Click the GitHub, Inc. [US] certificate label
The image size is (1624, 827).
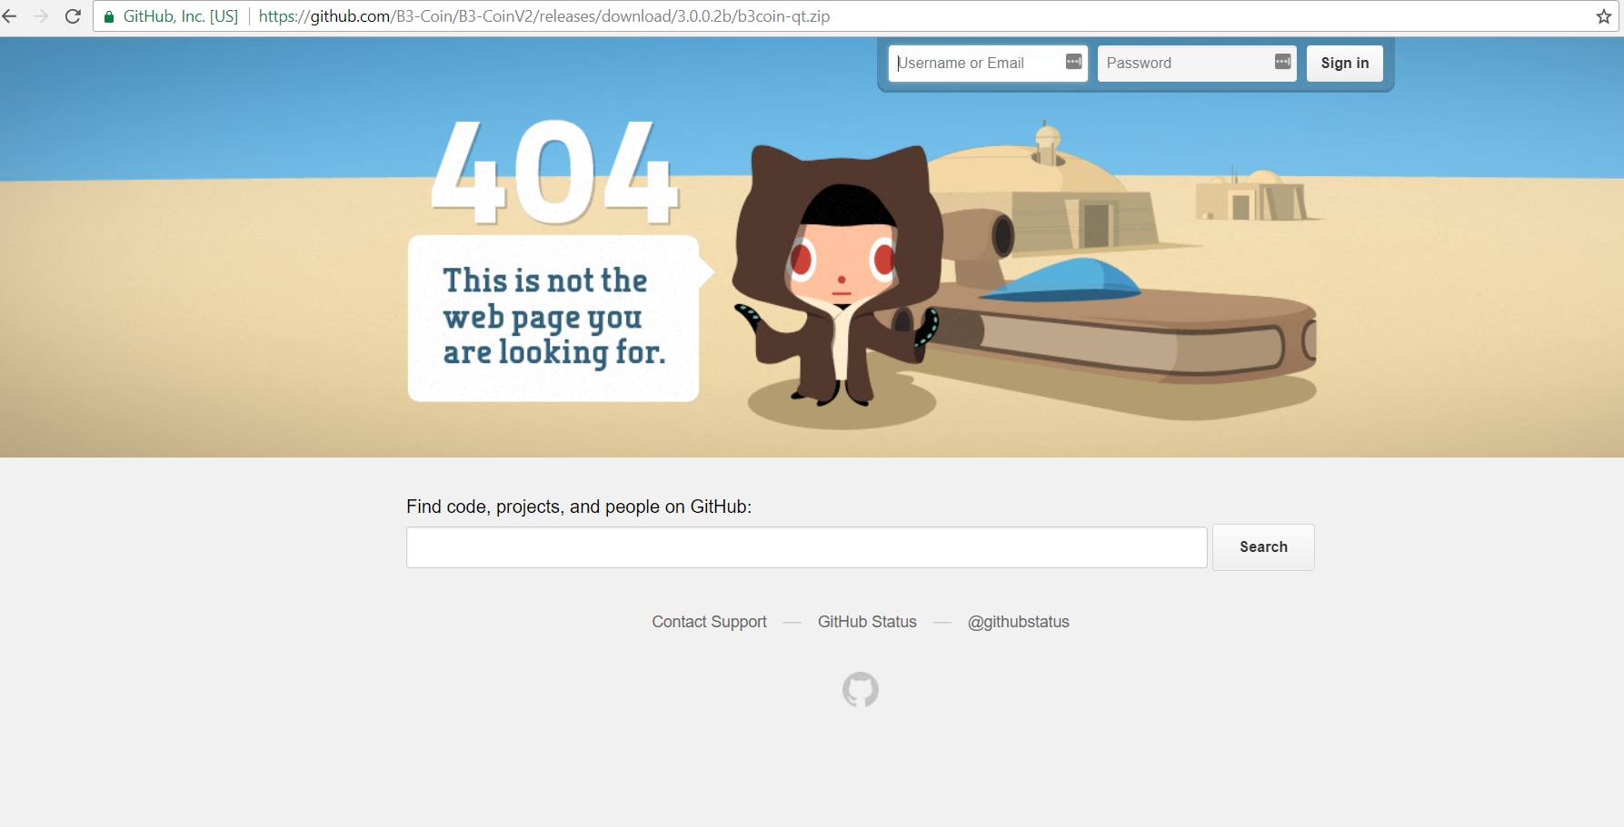coord(181,16)
